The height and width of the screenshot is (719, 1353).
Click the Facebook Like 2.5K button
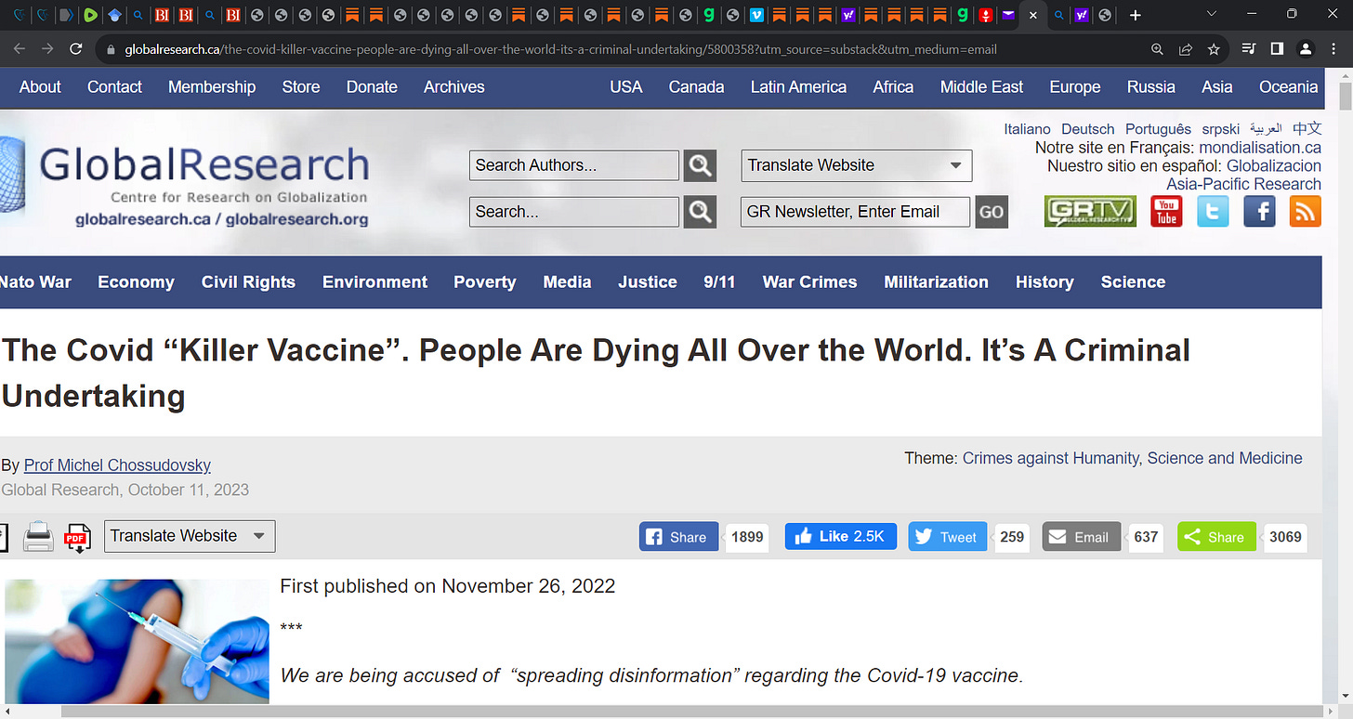(x=841, y=536)
